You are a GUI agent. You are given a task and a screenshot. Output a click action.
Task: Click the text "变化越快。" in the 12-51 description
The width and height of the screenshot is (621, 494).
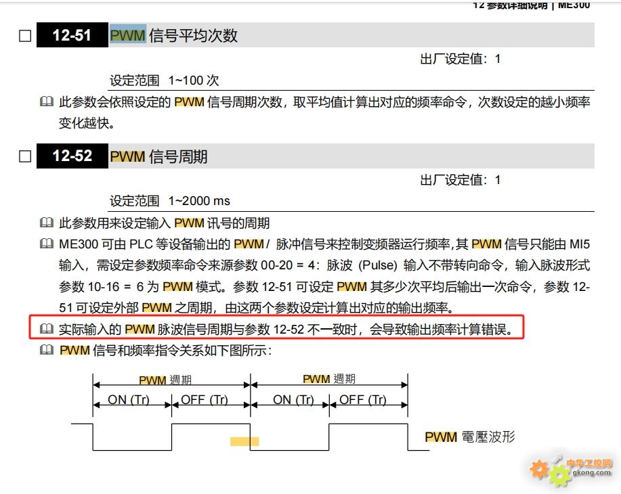87,123
